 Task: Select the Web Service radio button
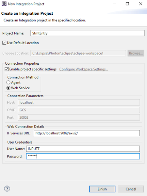tap(8, 88)
